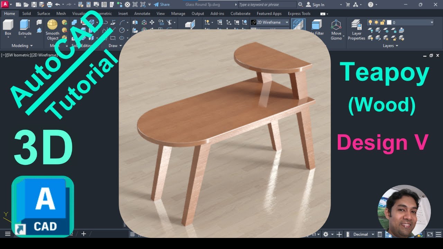The width and height of the screenshot is (443, 249).
Task: Click the Mesh Smooth More icon
Action: point(64,22)
